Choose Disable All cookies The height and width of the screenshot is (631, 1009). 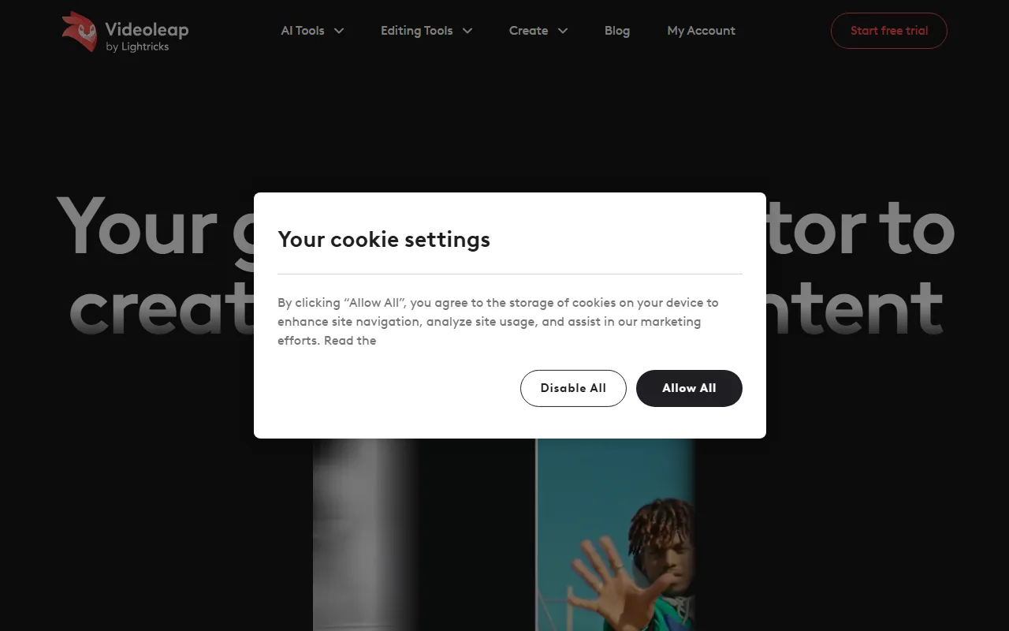(573, 388)
